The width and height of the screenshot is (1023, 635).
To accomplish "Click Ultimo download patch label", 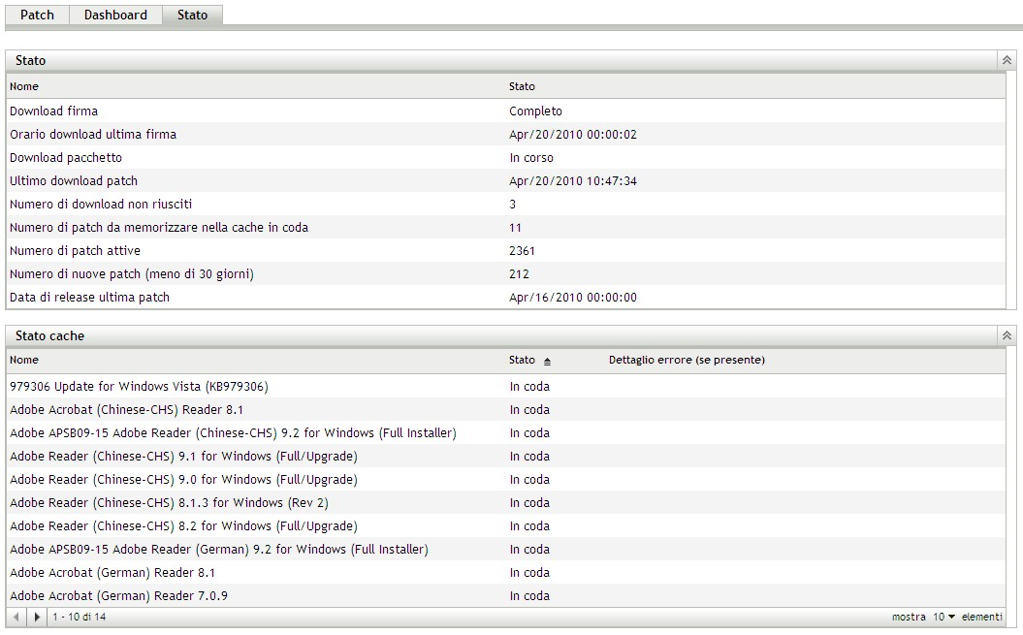I will click(74, 180).
